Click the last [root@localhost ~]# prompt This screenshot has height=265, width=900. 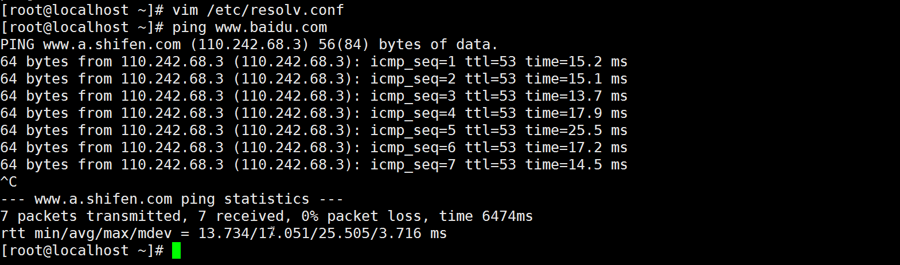click(x=82, y=251)
